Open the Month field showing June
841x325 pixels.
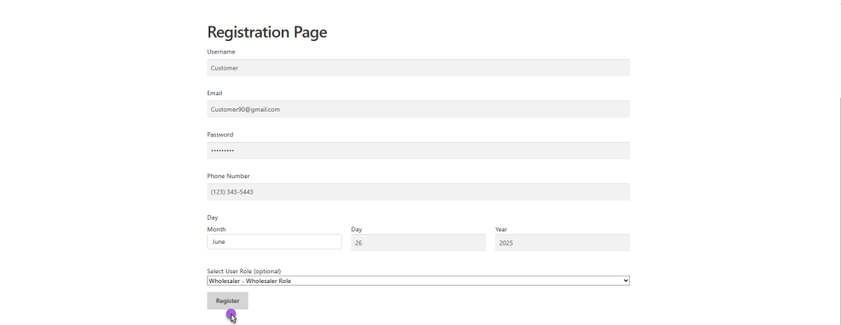point(274,242)
